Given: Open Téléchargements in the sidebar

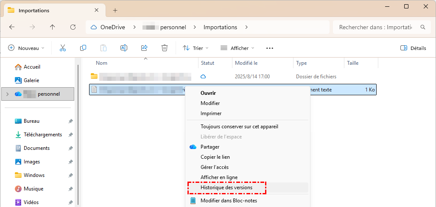Looking at the screenshot, I should [x=42, y=135].
